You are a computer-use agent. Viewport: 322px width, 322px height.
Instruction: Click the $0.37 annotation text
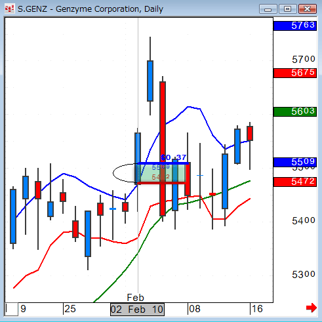coord(173,157)
